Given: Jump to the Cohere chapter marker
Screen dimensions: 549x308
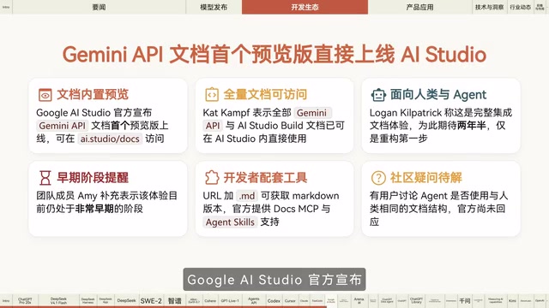Looking at the screenshot, I should [x=210, y=300].
